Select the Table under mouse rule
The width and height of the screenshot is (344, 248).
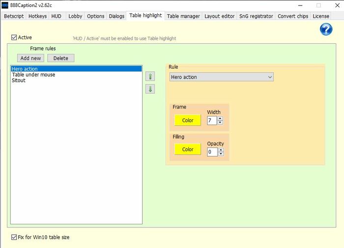coord(76,75)
